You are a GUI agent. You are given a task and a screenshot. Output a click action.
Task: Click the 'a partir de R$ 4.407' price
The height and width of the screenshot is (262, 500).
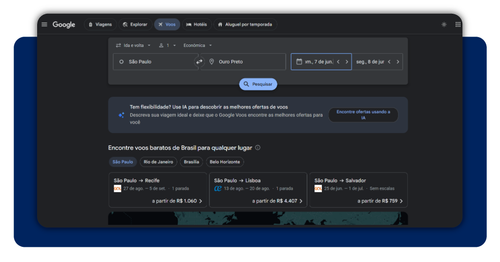tap(274, 201)
